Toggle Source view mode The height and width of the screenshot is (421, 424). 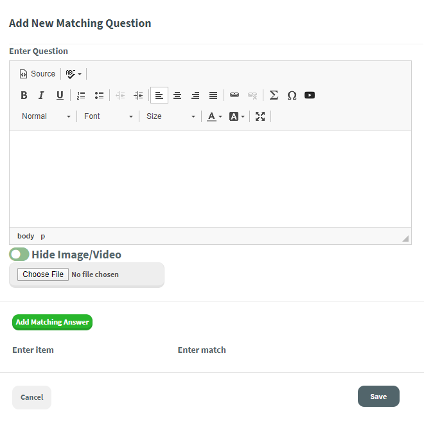(37, 74)
